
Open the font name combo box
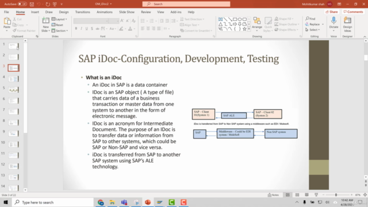click(x=91, y=21)
